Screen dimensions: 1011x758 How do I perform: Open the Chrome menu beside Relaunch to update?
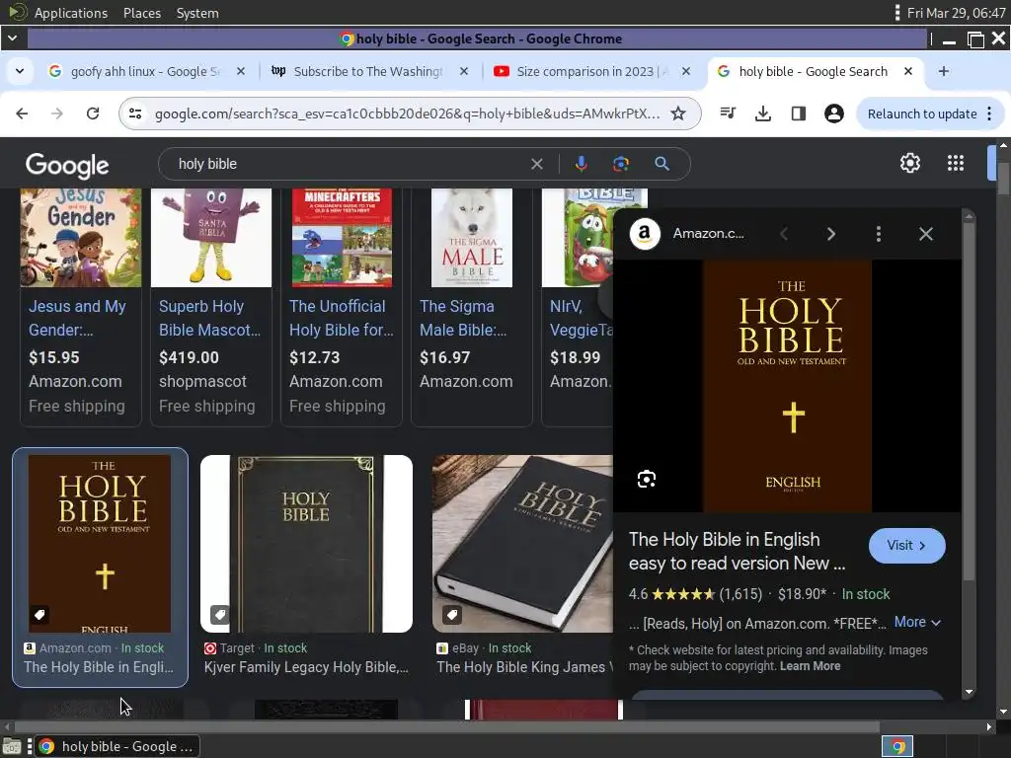click(989, 114)
